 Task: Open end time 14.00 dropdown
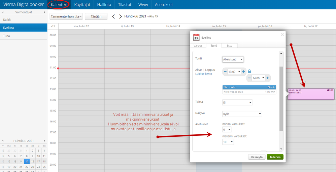point(259,78)
